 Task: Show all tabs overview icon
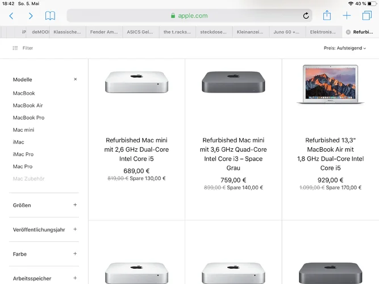366,15
